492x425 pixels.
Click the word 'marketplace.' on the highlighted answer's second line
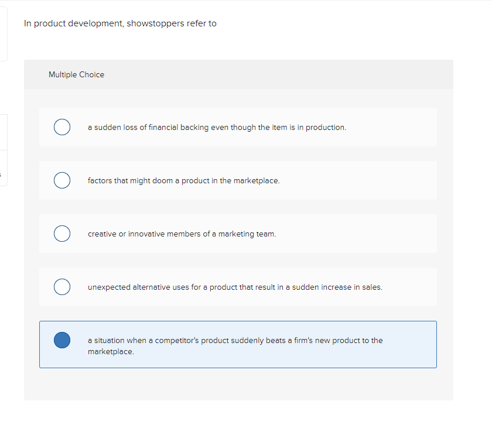coord(111,352)
